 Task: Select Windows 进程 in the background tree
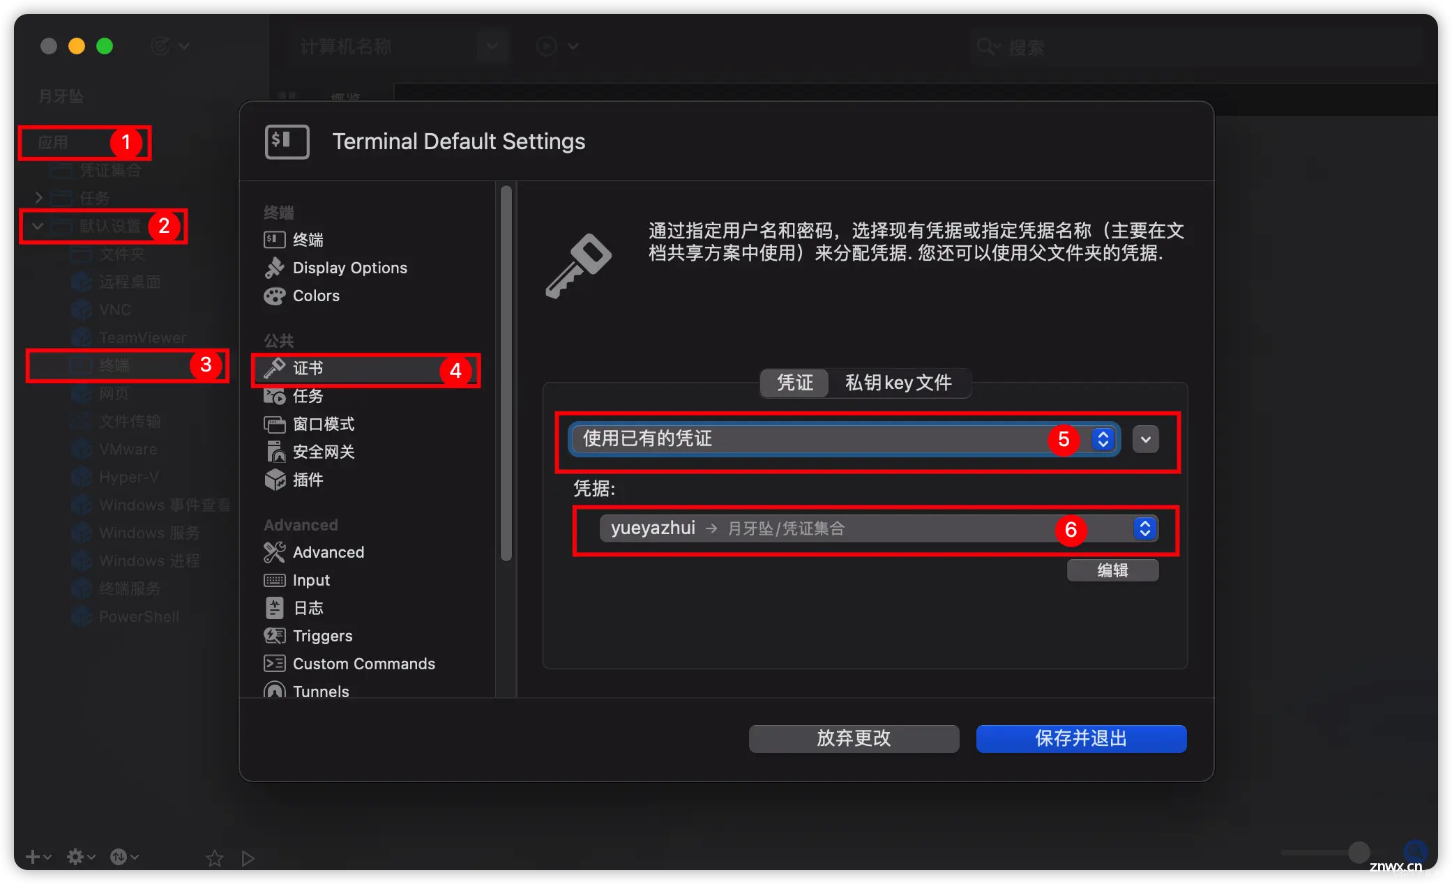(x=135, y=561)
